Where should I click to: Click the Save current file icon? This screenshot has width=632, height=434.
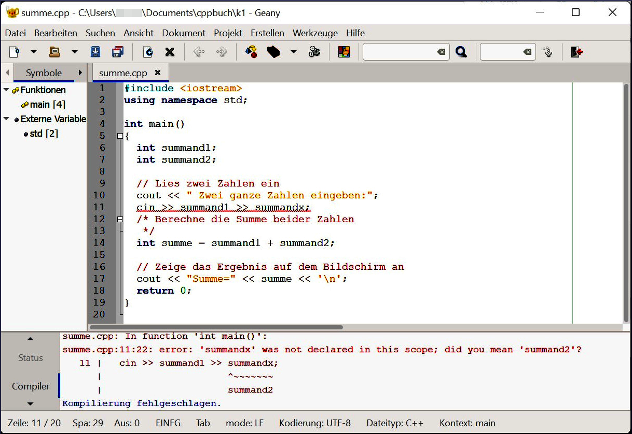(95, 52)
